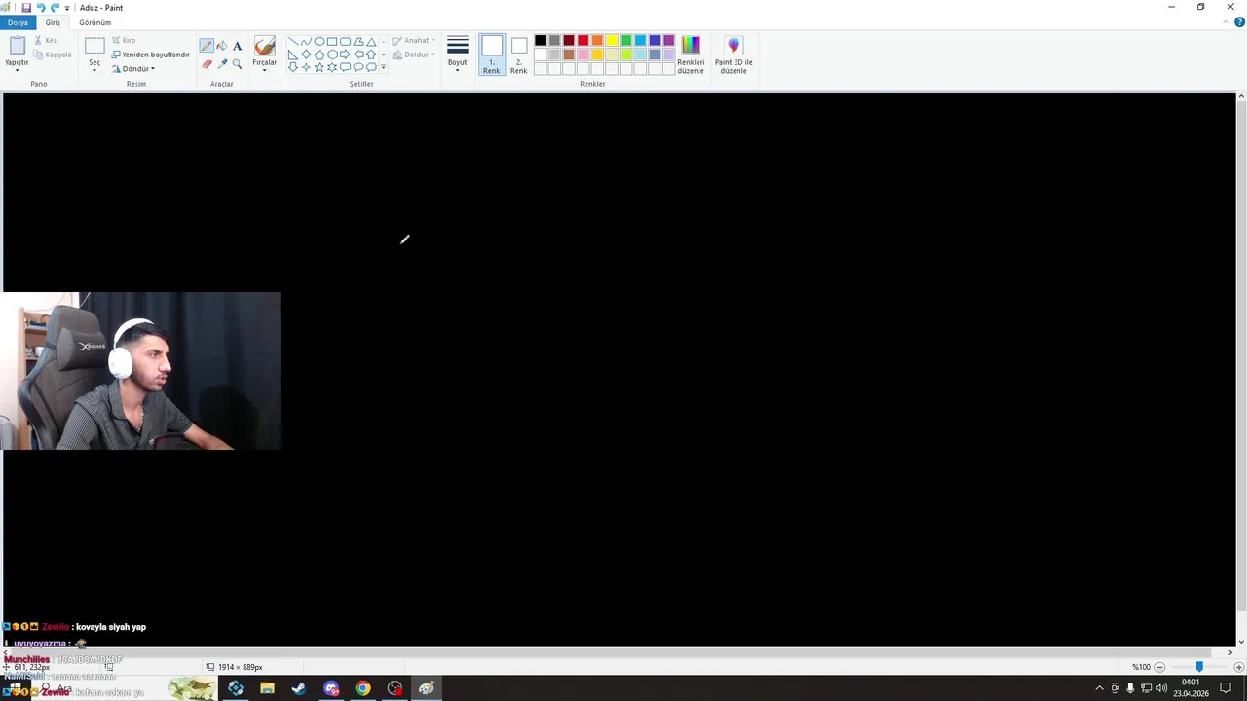1247x701 pixels.
Task: Select the Text tool
Action: pyautogui.click(x=237, y=46)
